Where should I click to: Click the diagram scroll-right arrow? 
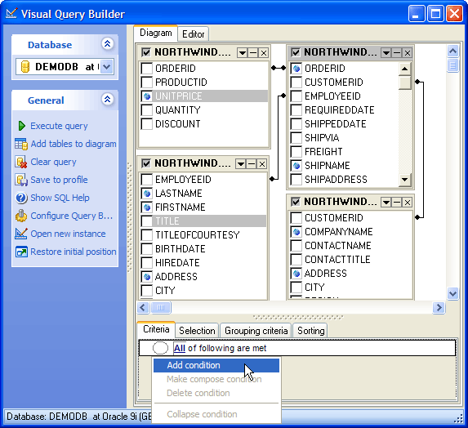pos(439,307)
